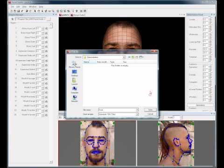Open the File menu

coord(13,7)
